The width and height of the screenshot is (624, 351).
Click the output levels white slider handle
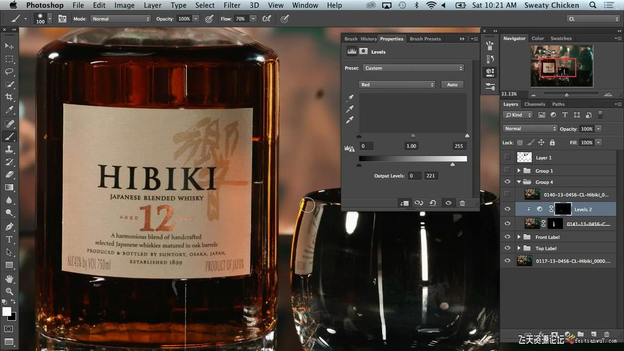pyautogui.click(x=452, y=165)
